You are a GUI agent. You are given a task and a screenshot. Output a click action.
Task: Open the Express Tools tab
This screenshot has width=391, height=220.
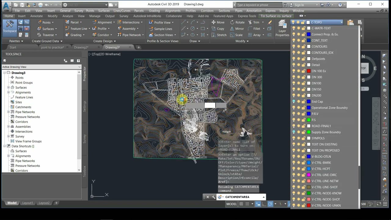[247, 16]
